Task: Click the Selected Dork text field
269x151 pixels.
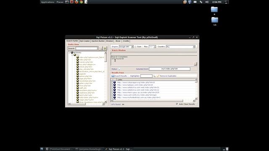Action: click(169, 69)
